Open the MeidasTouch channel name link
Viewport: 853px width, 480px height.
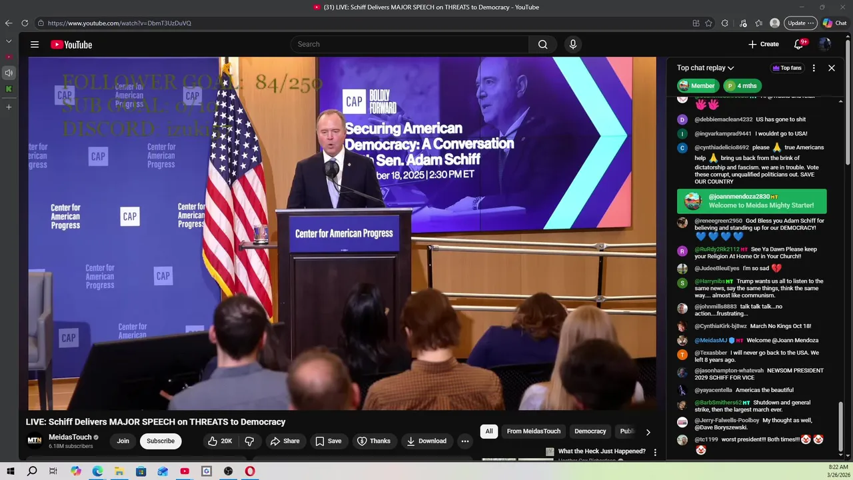70,437
